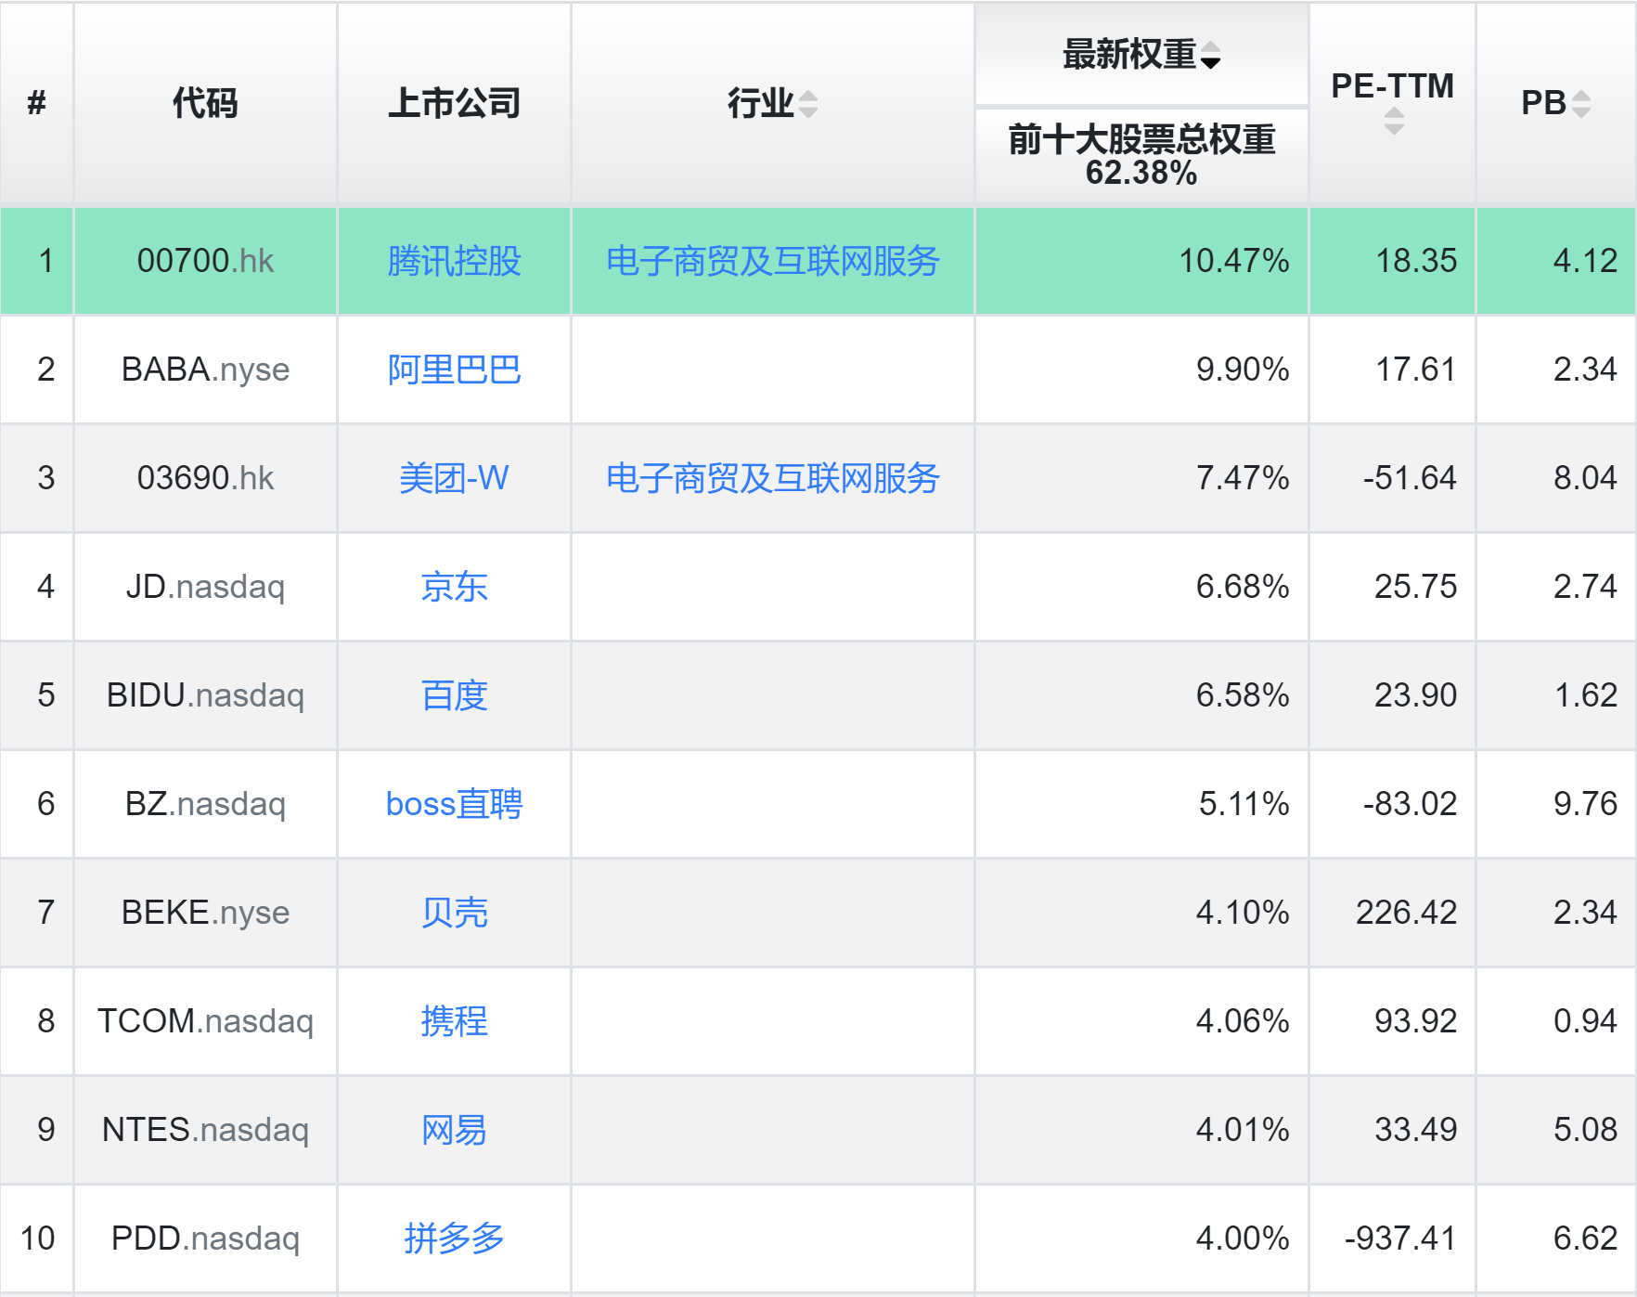Screen dimensions: 1637x1297
Task: Sort table by 行业 column arrows
Action: 808,103
